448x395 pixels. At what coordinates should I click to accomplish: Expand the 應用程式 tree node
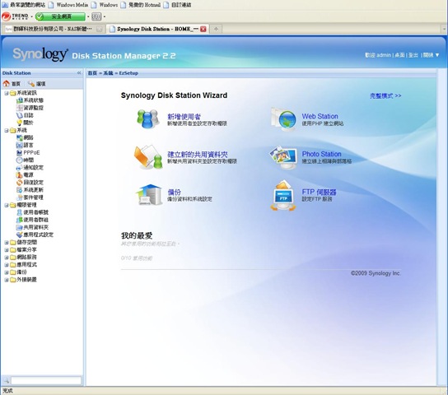pos(7,265)
